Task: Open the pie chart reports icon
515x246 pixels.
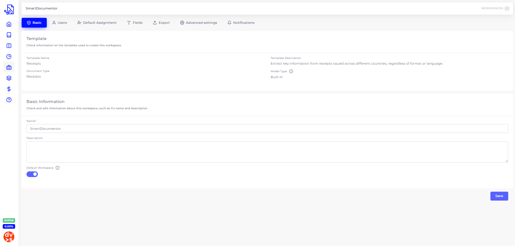Action: pyautogui.click(x=9, y=56)
